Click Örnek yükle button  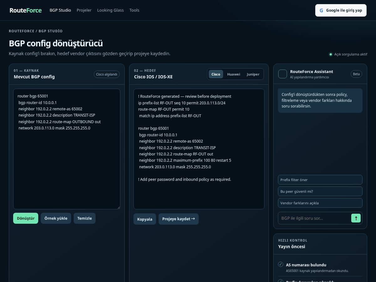56,218
